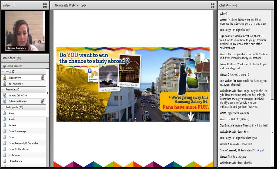Click presenter icon beside Yolanda & Lisanne
This screenshot has height=169, width=277.
point(5,102)
